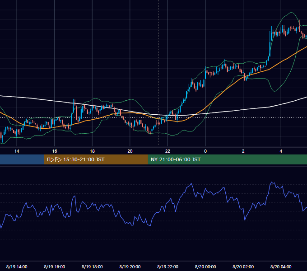The image size is (307, 271).
Task: Click the London session 15:30-21:00 JST band
Action: coord(96,159)
